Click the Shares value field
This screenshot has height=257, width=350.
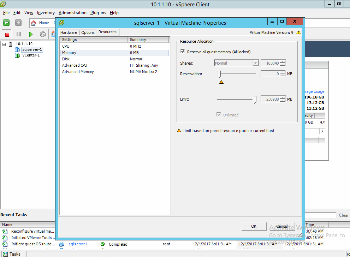click(270, 63)
